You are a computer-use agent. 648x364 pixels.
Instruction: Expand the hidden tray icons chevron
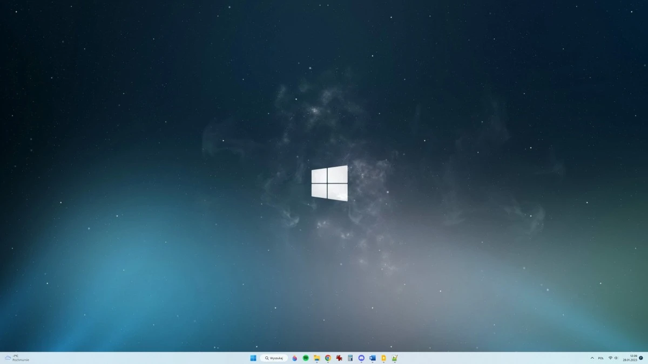tap(592, 358)
